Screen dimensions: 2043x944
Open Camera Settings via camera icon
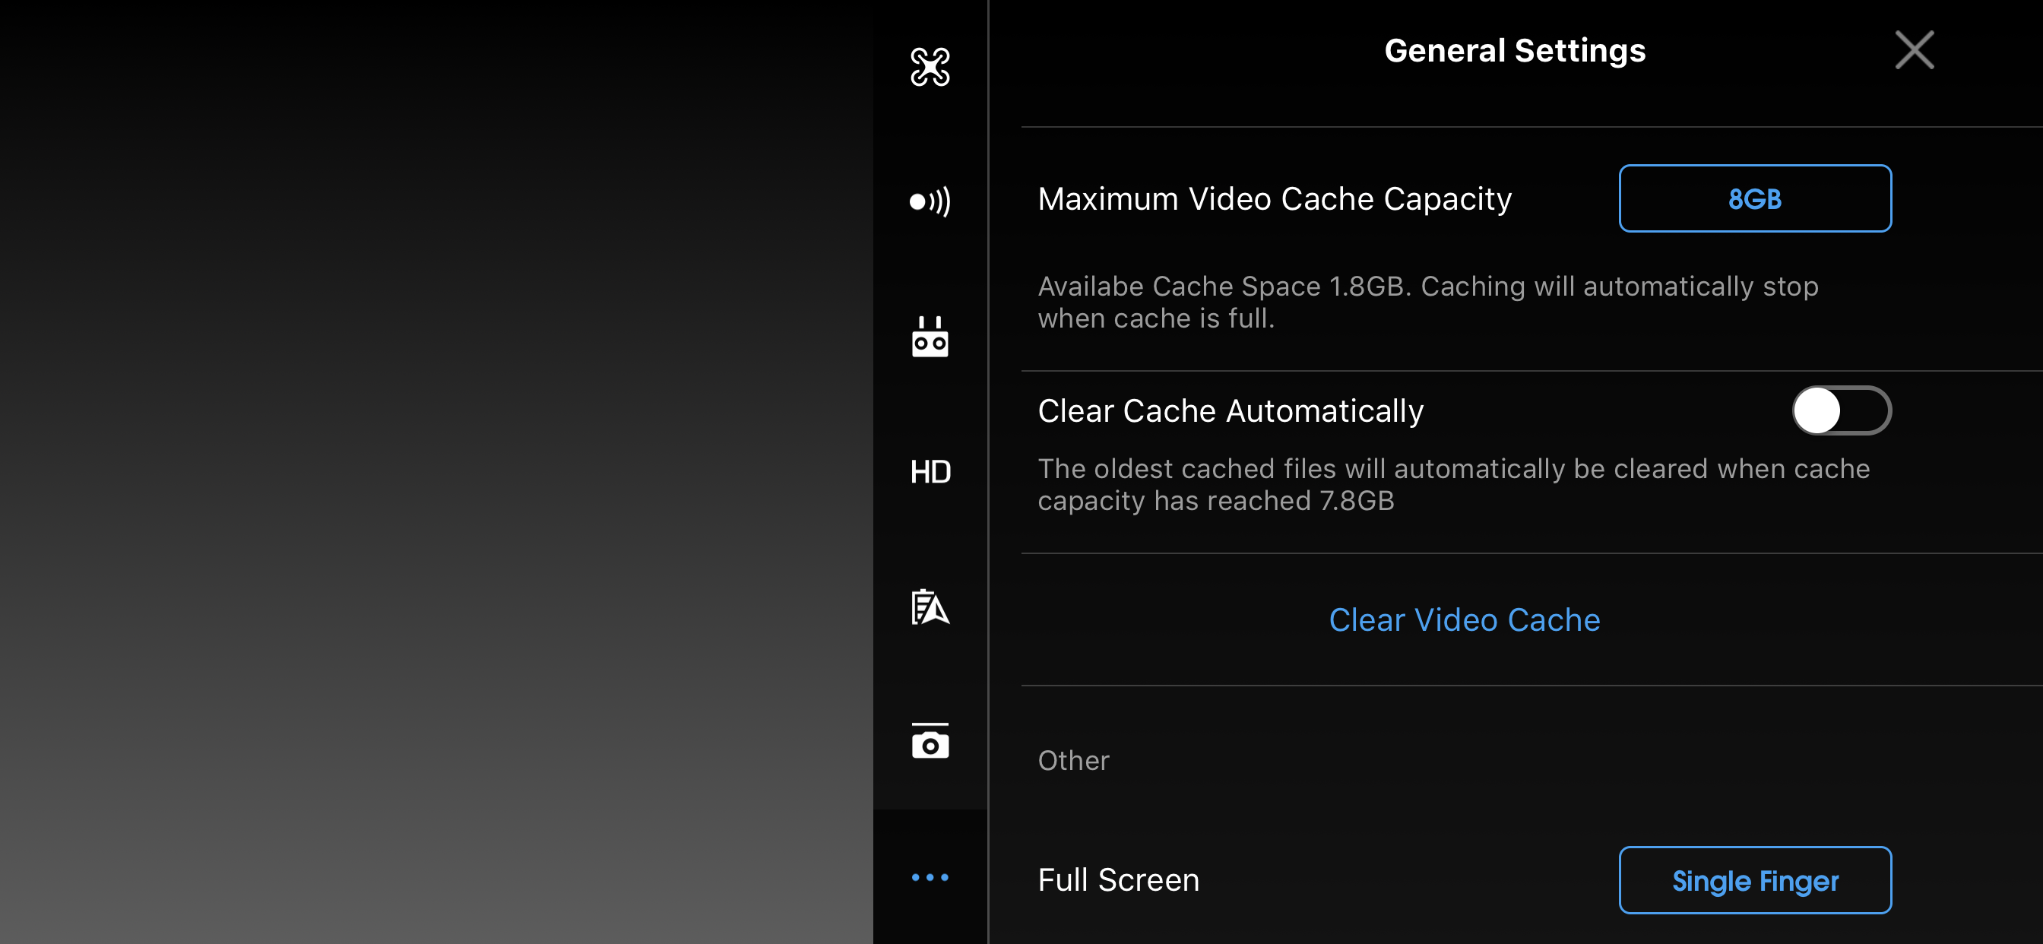tap(930, 743)
